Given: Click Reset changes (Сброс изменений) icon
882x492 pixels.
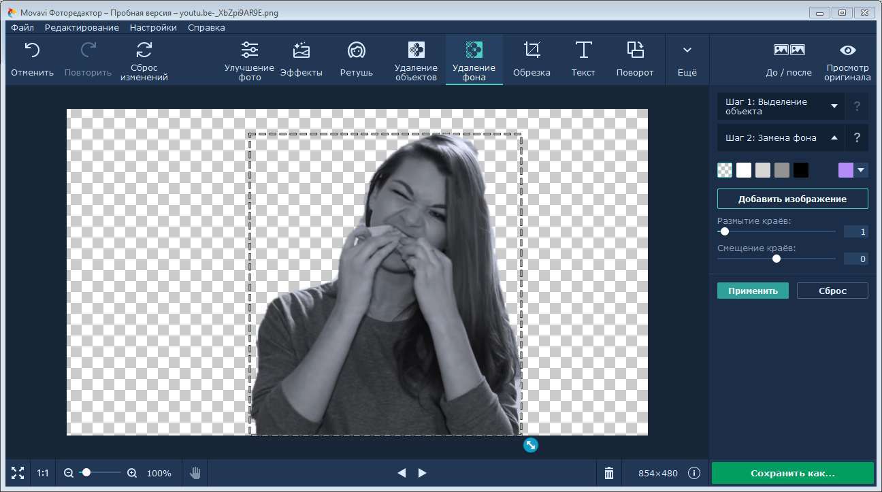Looking at the screenshot, I should pos(144,50).
